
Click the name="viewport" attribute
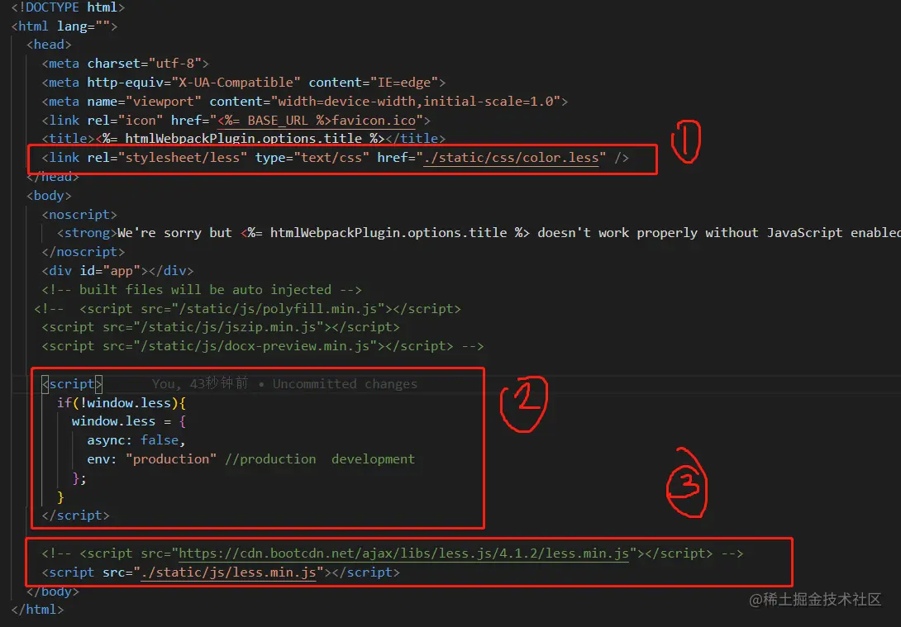(x=144, y=102)
